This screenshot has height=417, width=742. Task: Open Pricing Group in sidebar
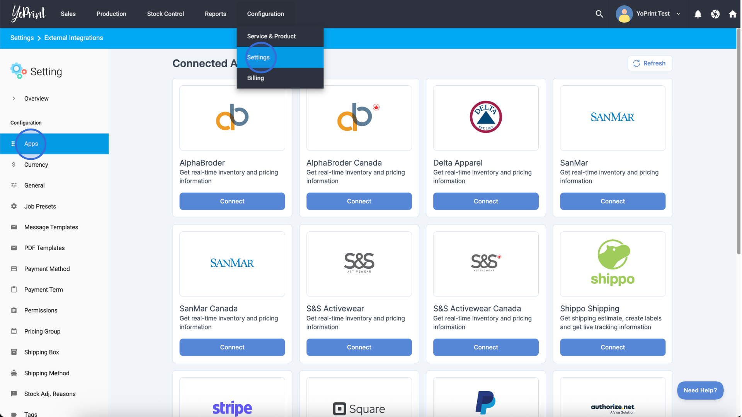pyautogui.click(x=54, y=331)
